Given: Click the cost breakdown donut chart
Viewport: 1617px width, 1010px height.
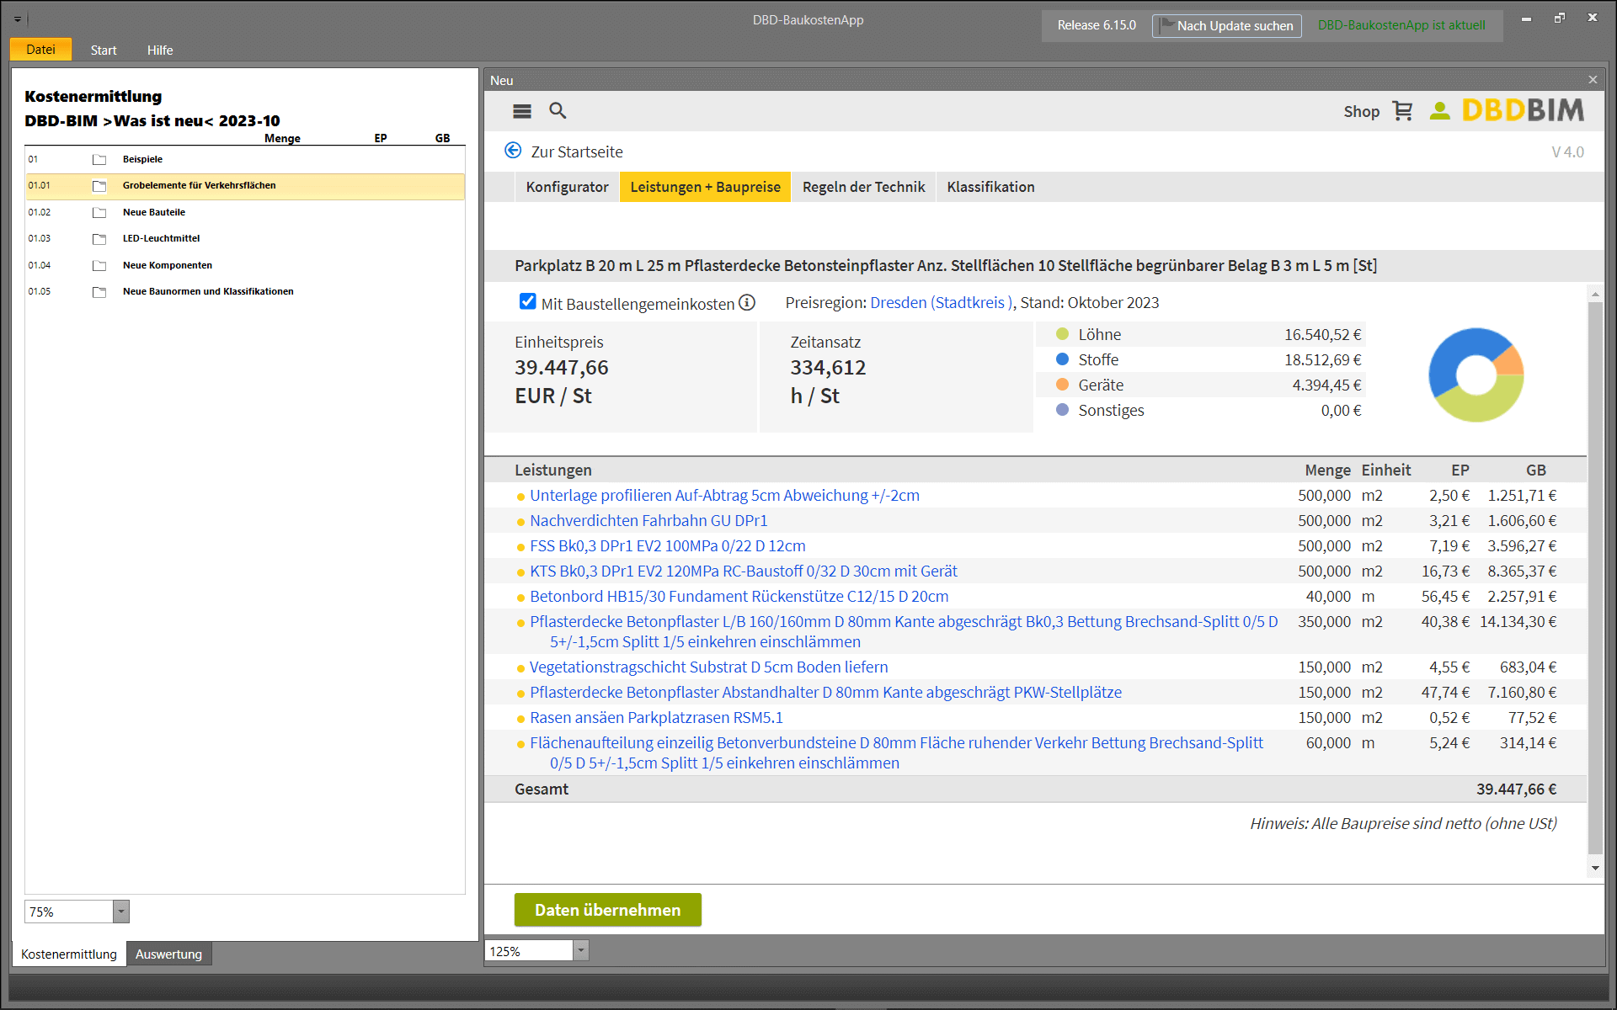Looking at the screenshot, I should click(1476, 375).
